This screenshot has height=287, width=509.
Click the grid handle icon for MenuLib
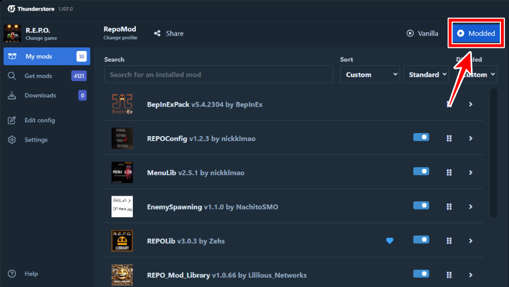(449, 172)
